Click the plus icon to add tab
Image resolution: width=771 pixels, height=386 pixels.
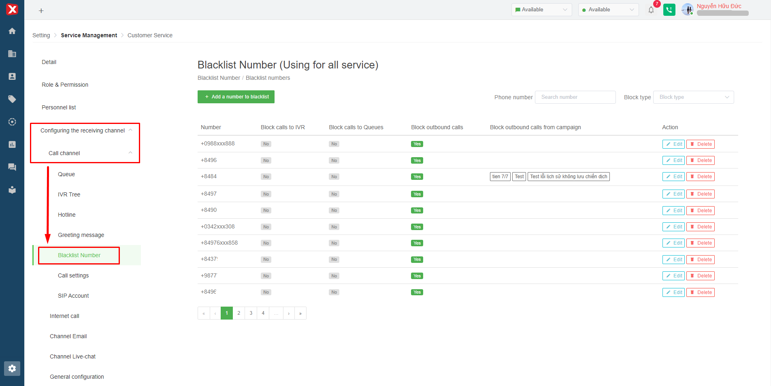pos(41,11)
